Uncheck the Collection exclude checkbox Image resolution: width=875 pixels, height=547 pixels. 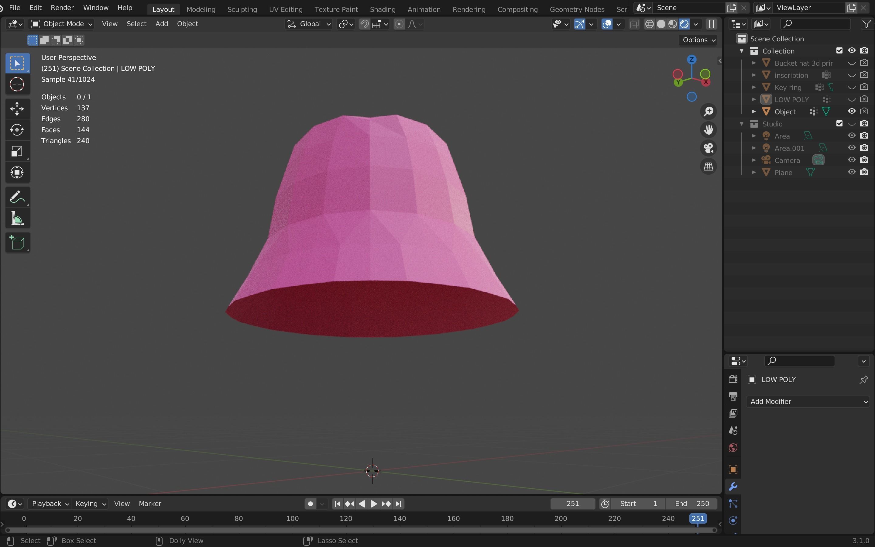coord(839,51)
